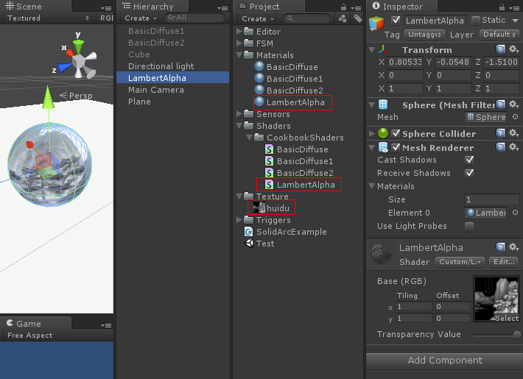
Task: Toggle the Static checkbox in Inspector
Action: coord(476,20)
